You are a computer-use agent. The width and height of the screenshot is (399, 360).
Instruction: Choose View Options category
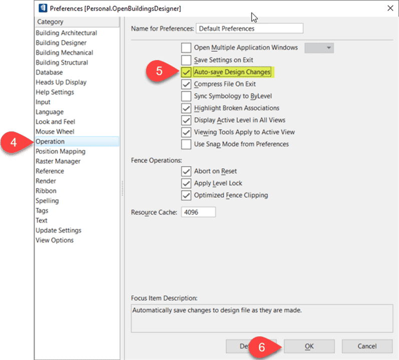click(x=55, y=240)
